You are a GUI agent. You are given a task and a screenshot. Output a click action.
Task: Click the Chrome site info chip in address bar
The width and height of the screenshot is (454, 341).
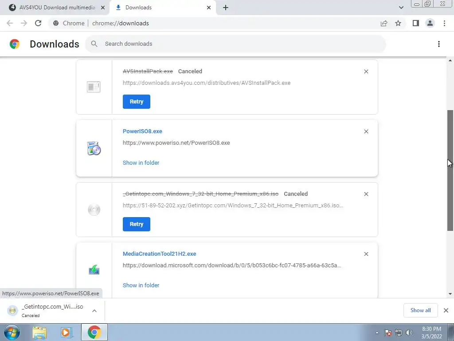(x=69, y=23)
